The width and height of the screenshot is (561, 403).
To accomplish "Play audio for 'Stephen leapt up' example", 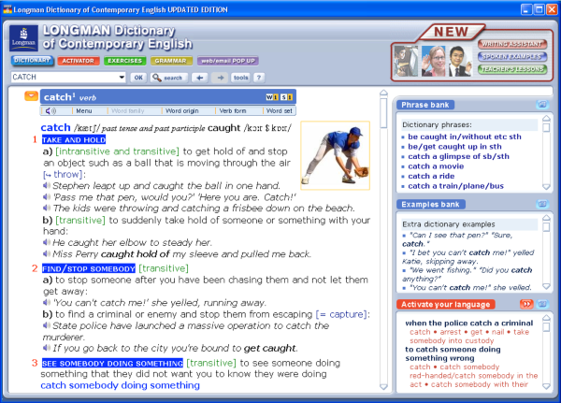I will tap(47, 185).
